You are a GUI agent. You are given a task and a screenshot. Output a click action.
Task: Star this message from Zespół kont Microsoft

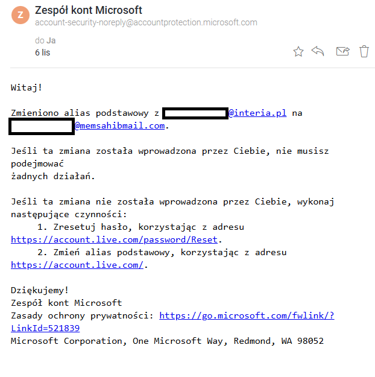point(298,51)
